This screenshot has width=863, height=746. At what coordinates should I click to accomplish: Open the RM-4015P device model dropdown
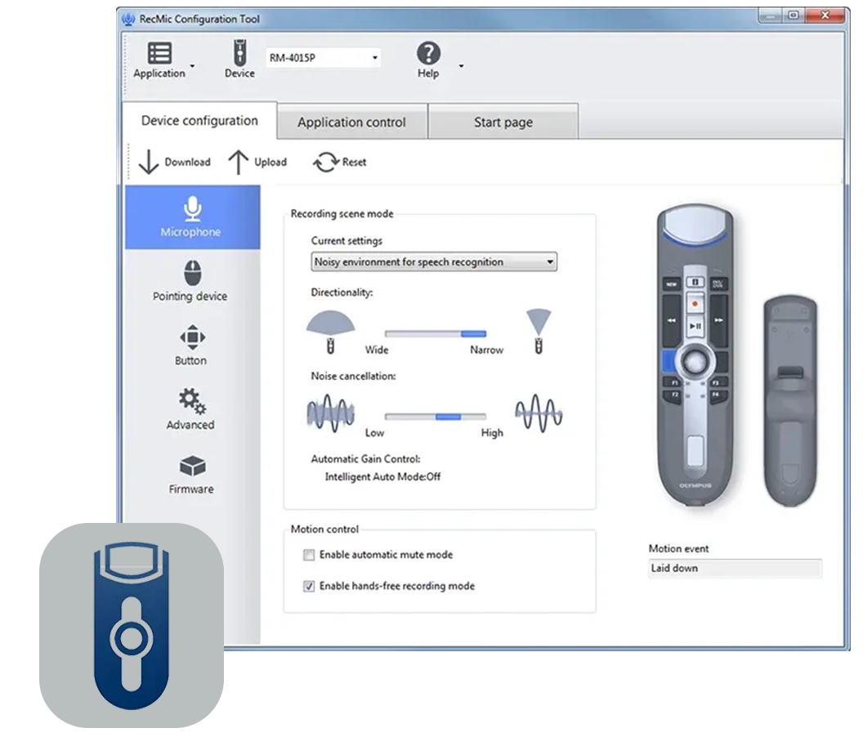[324, 58]
